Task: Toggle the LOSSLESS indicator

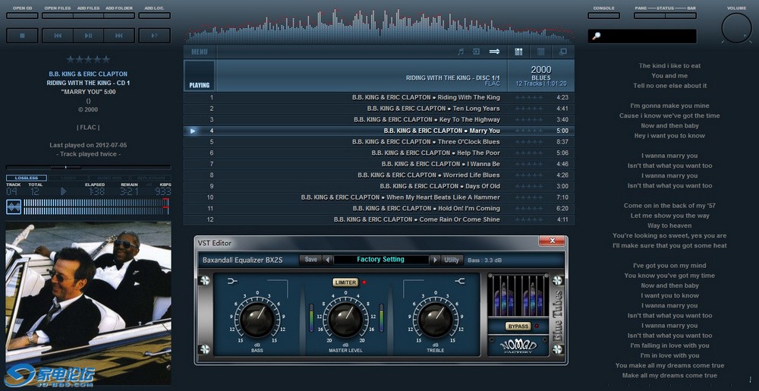Action: coord(26,178)
